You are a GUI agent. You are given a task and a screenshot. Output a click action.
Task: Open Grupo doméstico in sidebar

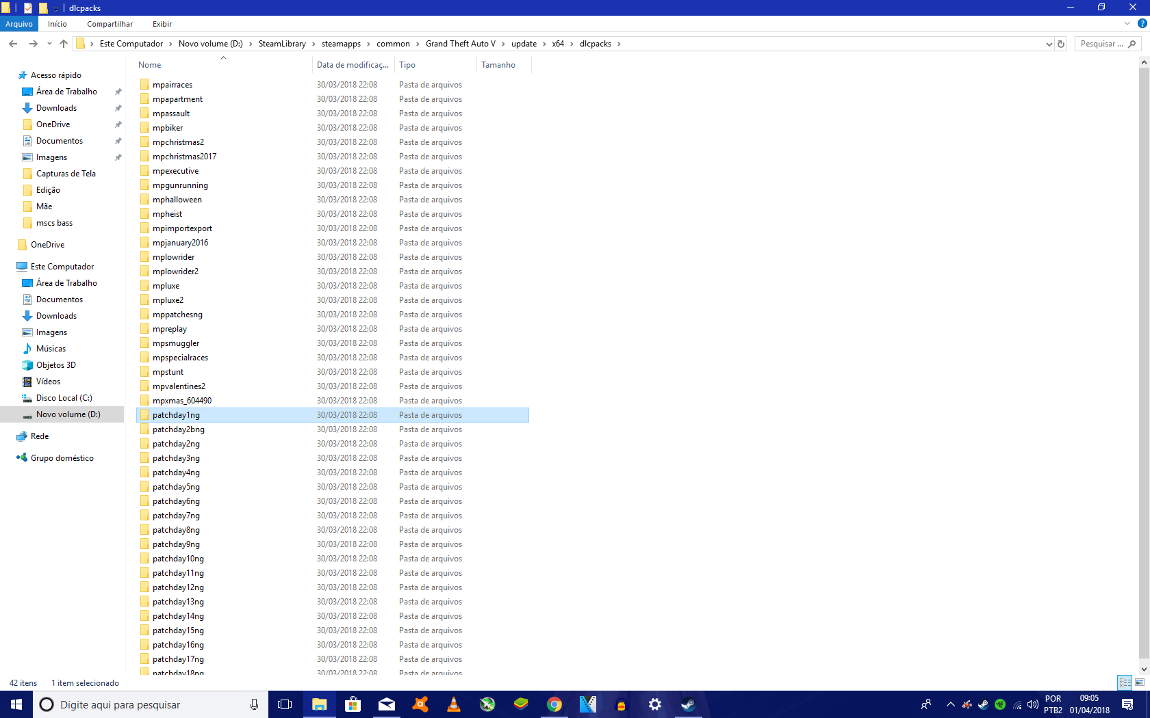(62, 458)
